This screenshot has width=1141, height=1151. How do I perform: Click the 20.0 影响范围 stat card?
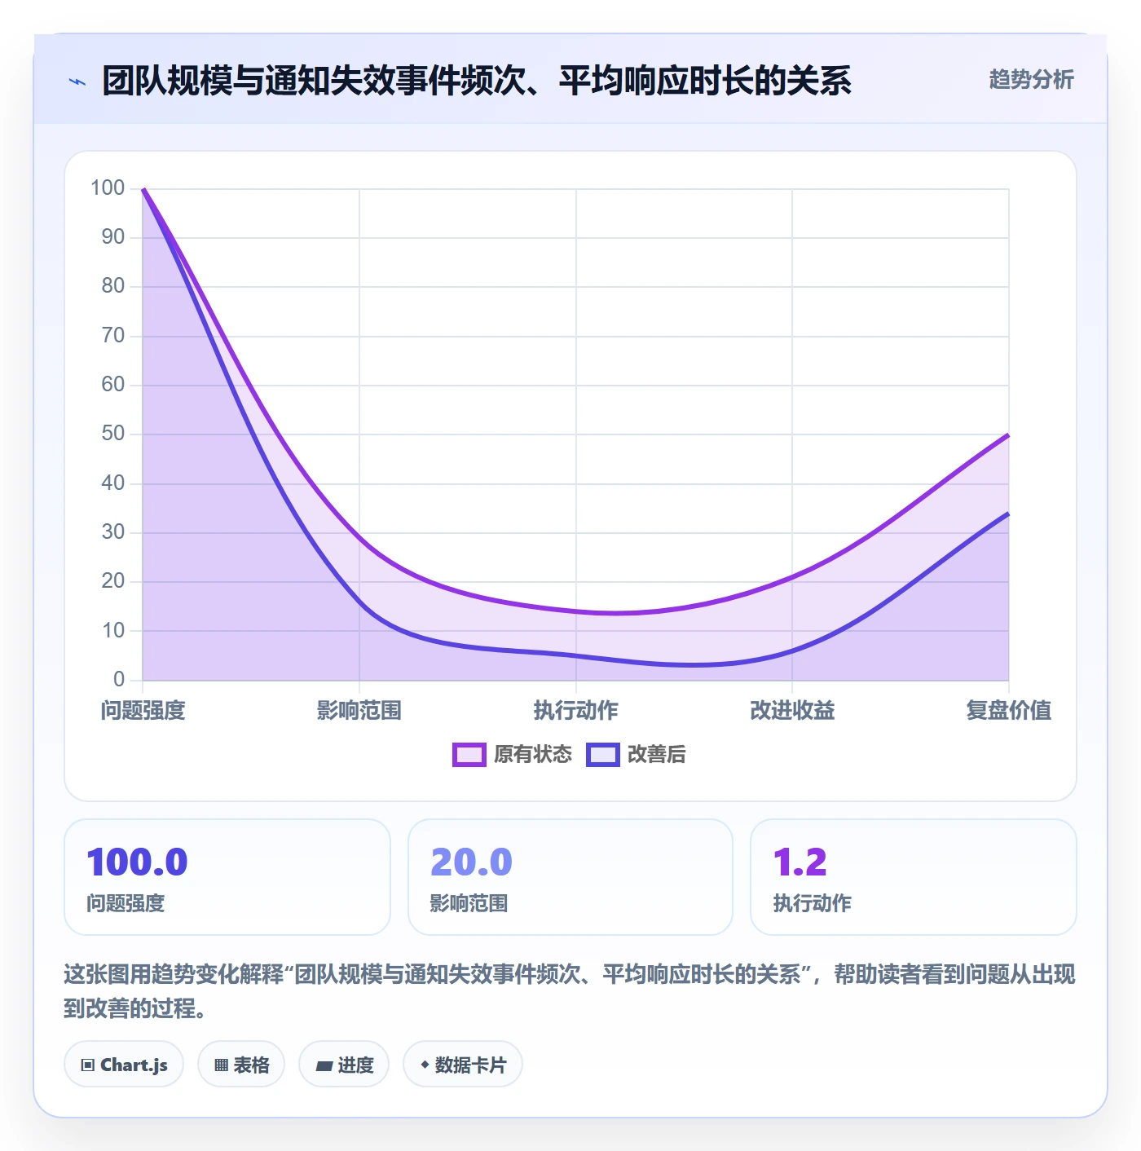[x=570, y=877]
